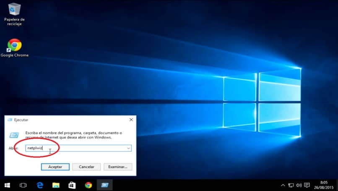Launch Microsoft Edge from the taskbar
Viewport: 338px width, 191px height.
[x=40, y=185]
